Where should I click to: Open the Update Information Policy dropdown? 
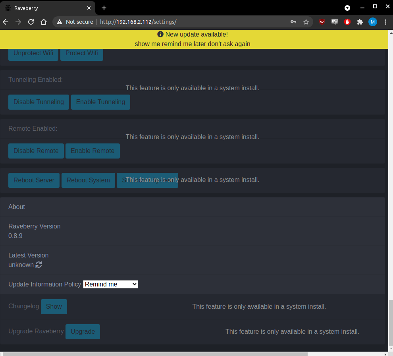click(110, 284)
